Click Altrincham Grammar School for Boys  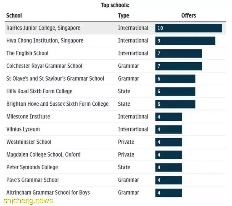click(x=48, y=193)
